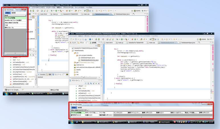Screen dimensions: 220x129
Task: Toggle Link with Editor in front Package Explorer
Action: pos(99,46)
